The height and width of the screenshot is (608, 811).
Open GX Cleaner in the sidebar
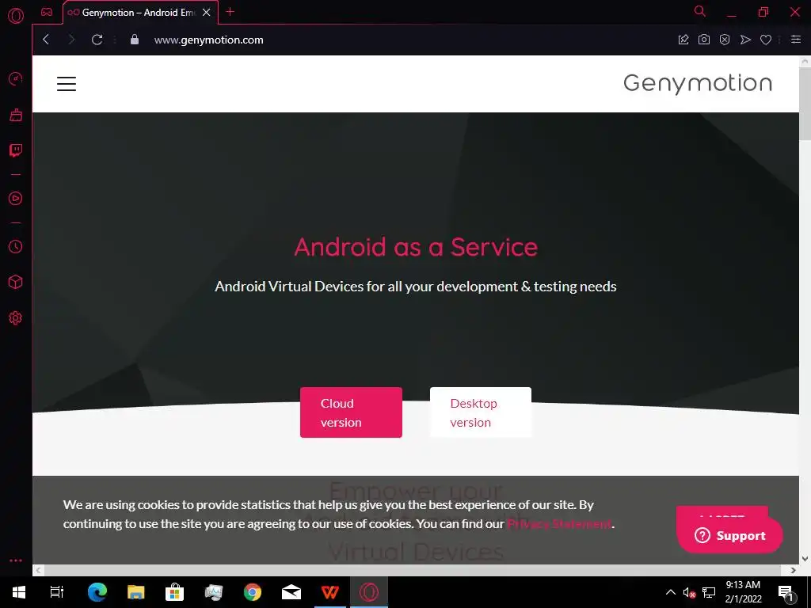tap(16, 115)
